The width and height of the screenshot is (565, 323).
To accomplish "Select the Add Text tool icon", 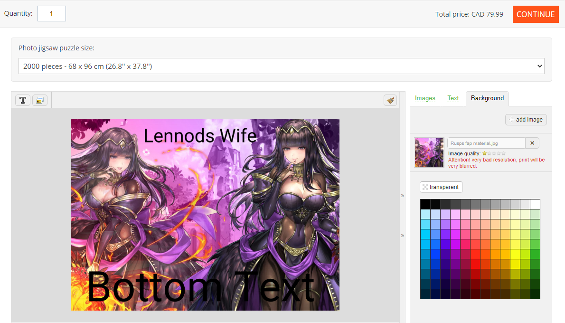I will click(23, 100).
